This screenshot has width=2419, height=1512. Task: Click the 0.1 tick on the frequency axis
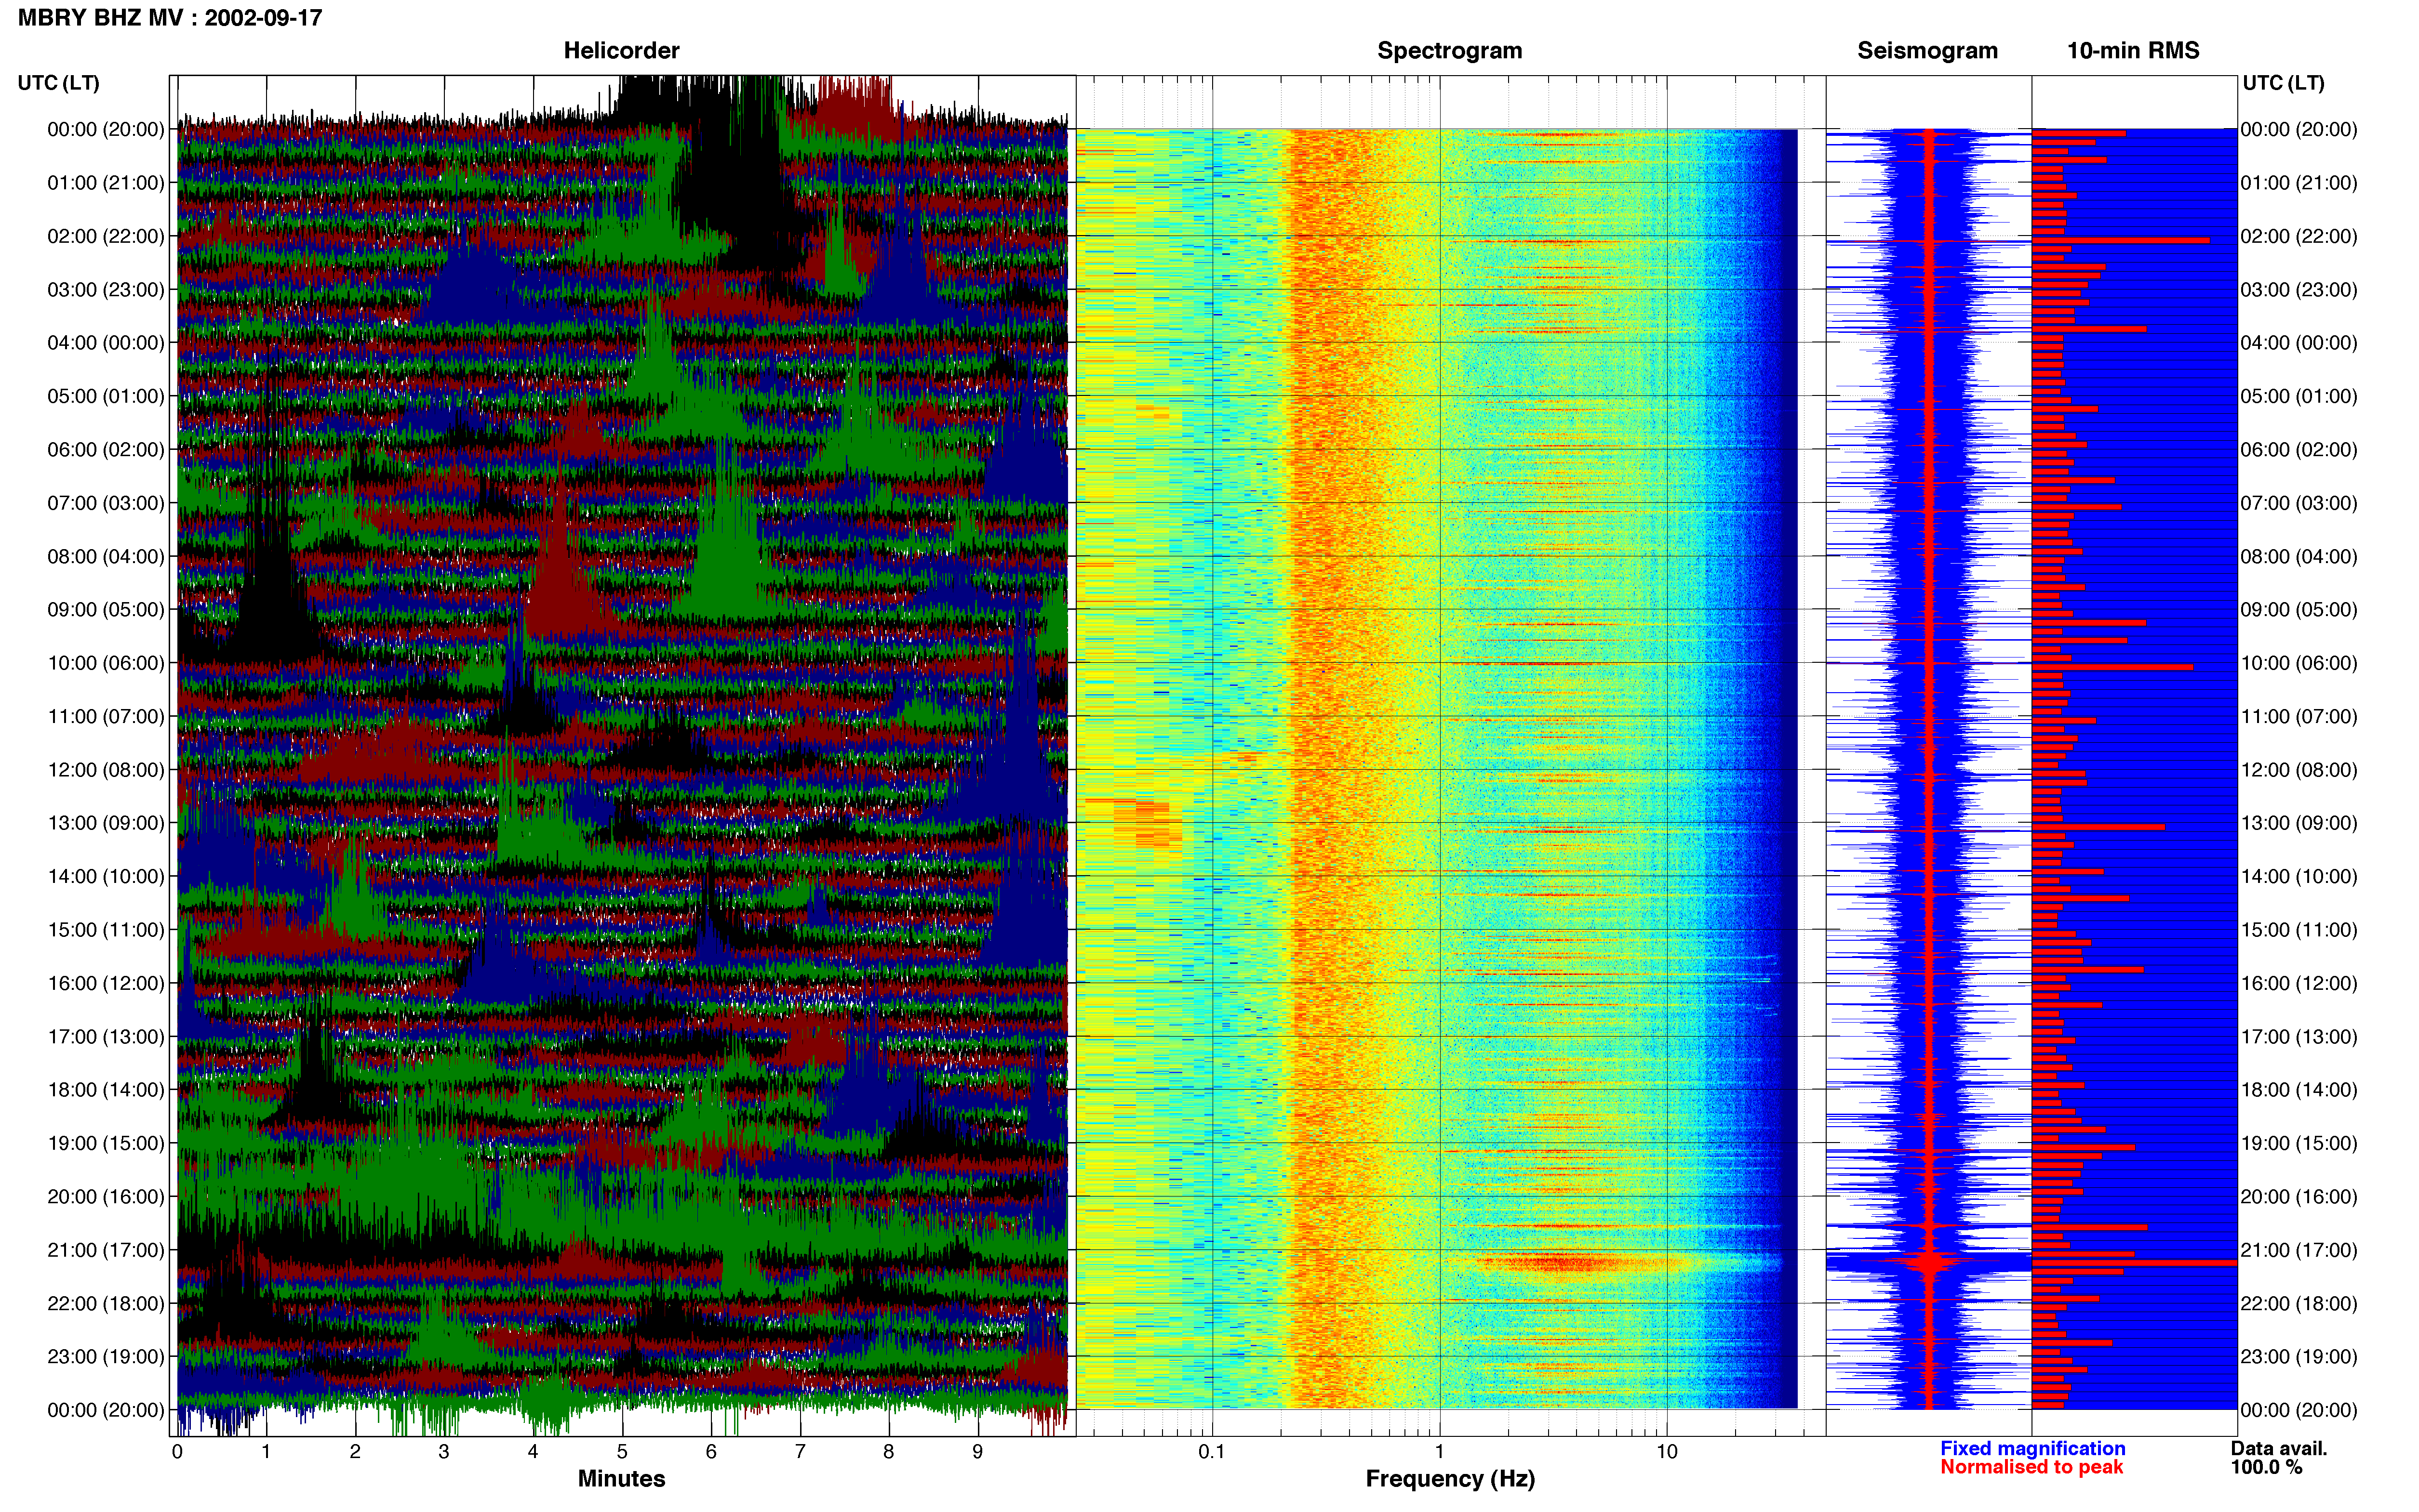(x=1212, y=1451)
